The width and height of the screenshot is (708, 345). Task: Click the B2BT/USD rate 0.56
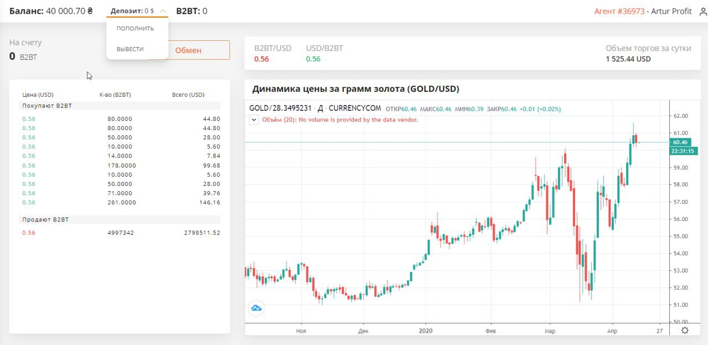[x=262, y=59]
